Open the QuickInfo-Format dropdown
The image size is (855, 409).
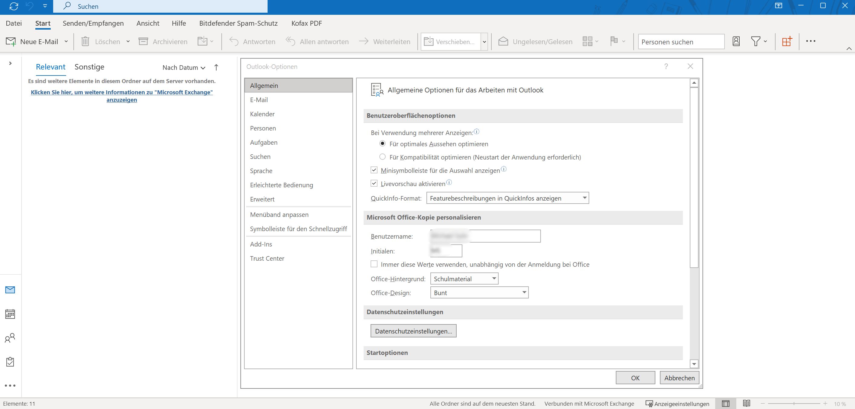[507, 198]
